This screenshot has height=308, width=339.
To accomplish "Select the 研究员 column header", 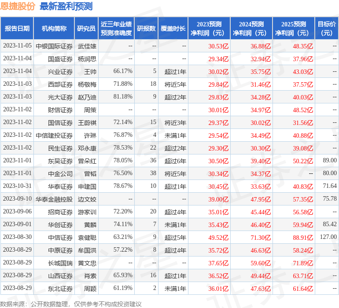I will [86, 28].
